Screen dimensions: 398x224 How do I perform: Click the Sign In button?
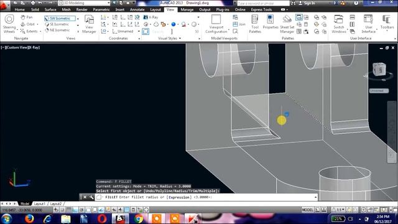coord(307,3)
